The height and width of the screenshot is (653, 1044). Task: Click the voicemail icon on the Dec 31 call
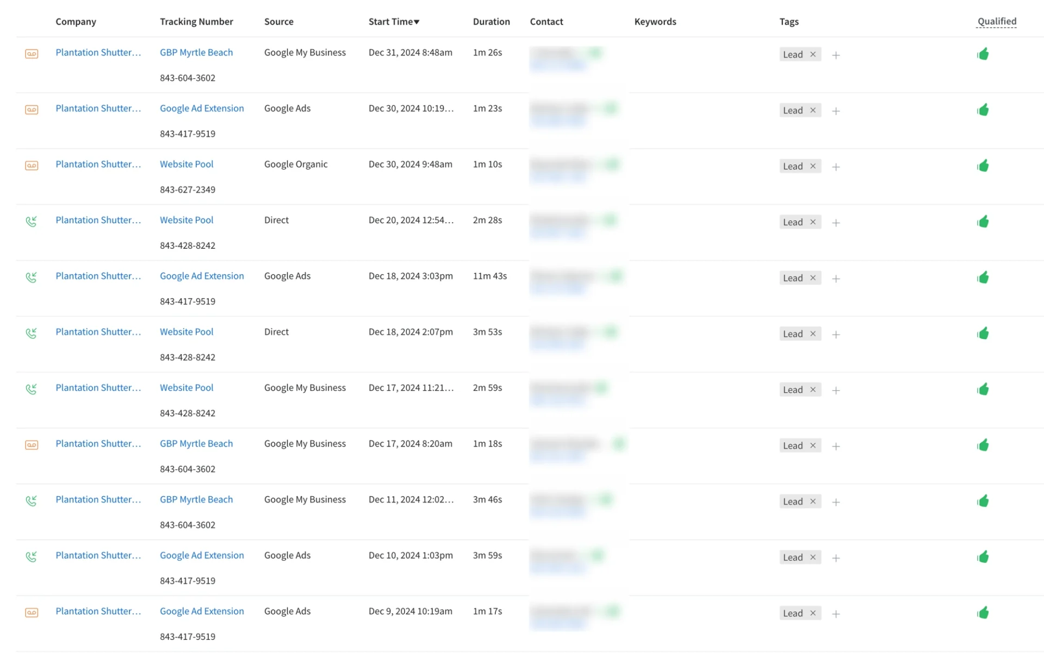(32, 54)
